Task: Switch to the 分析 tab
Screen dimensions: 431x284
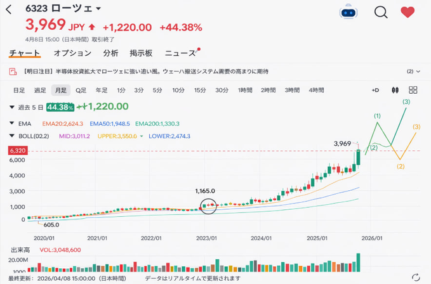Action: [110, 53]
